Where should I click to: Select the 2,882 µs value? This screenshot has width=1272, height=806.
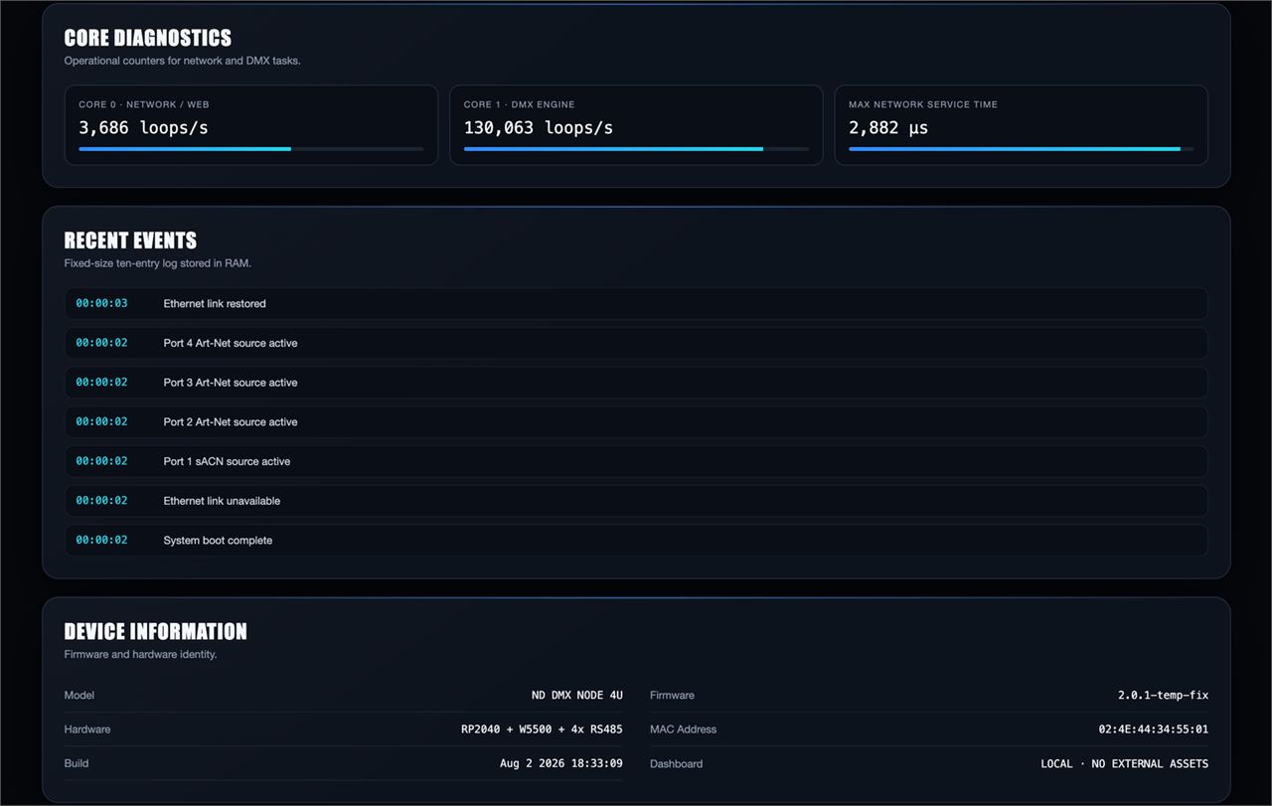888,127
